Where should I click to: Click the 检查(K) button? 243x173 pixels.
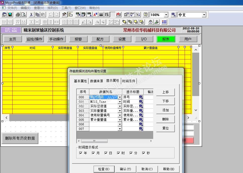pyautogui.click(x=104, y=169)
